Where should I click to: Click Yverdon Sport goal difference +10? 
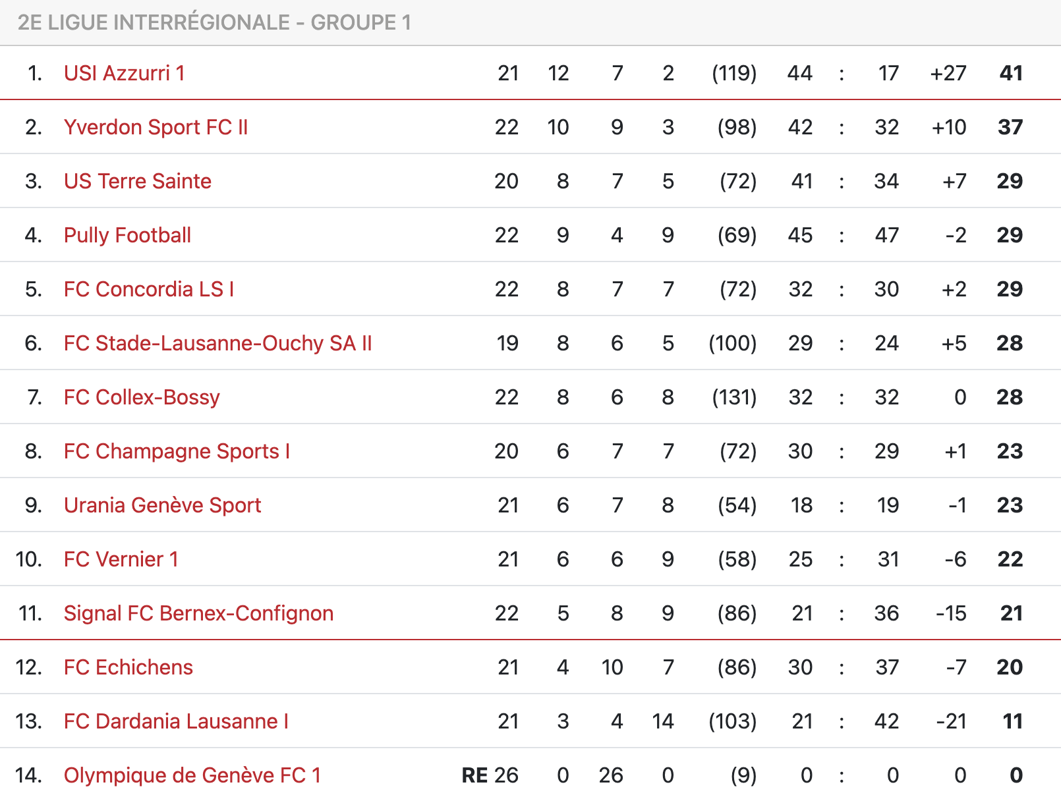949,127
